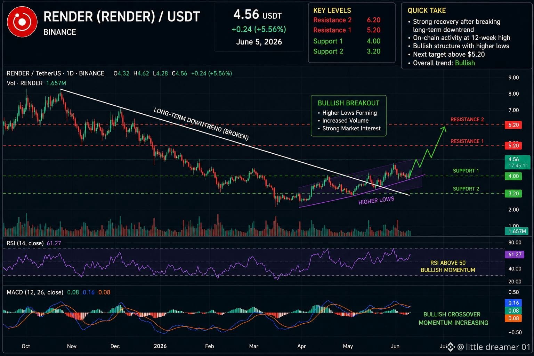Click '20.00' on the RSI axis
534x356 pixels.
[x=515, y=282]
